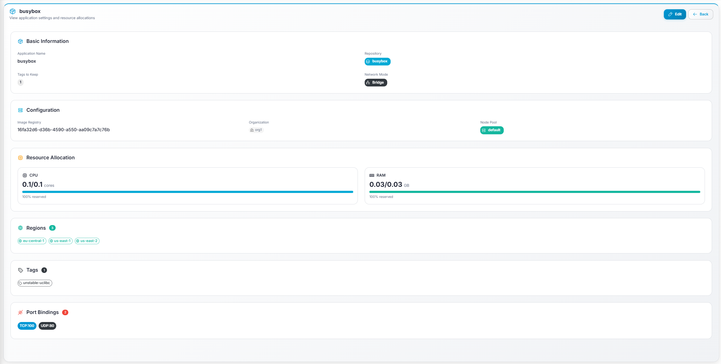721x364 pixels.
Task: Select the org1 organization badge
Action: click(x=256, y=130)
